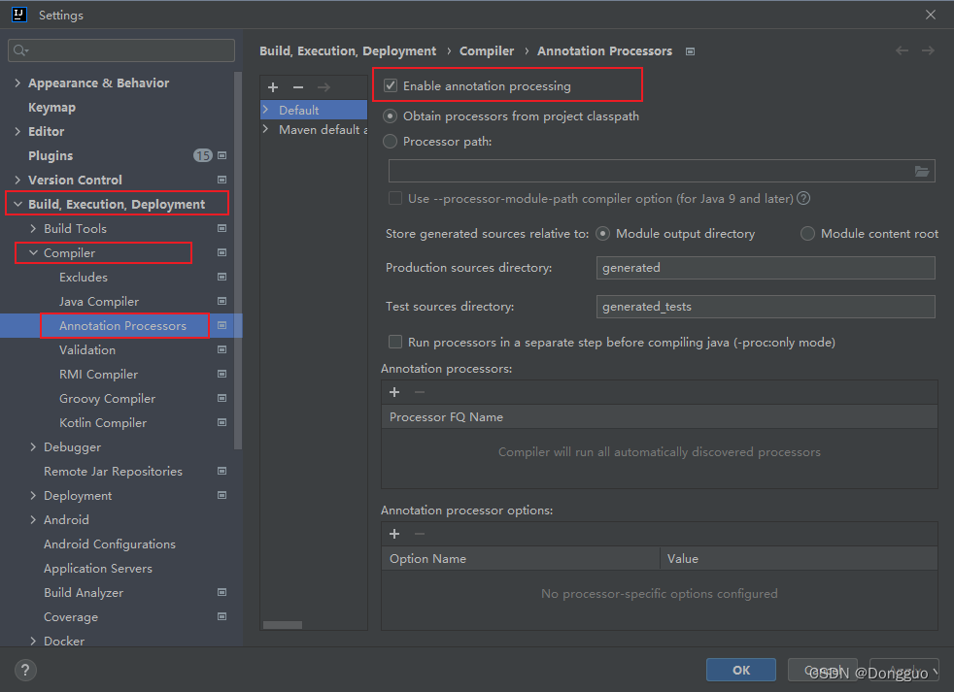
Task: Select Module content root radio button
Action: point(807,234)
